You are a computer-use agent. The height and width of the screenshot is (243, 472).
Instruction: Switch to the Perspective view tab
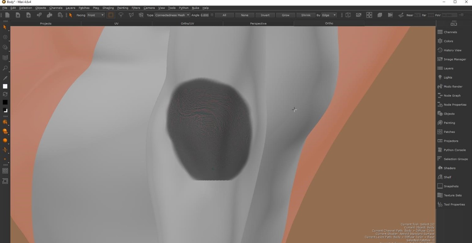point(258,24)
